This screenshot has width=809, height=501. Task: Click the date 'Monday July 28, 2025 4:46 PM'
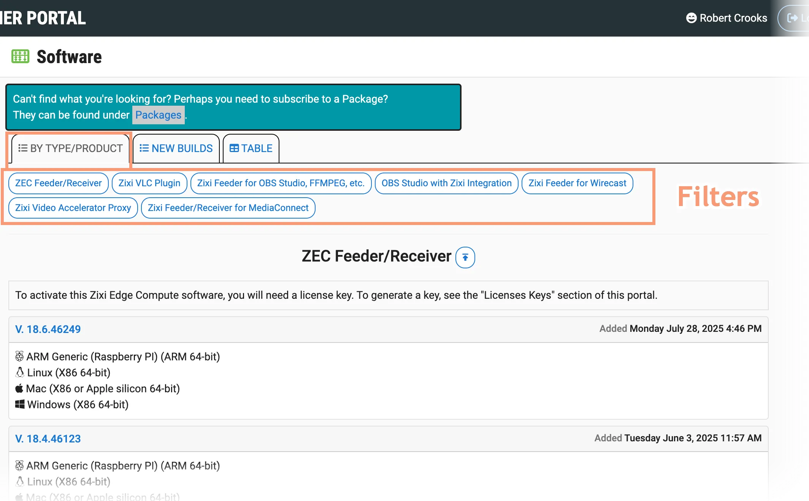pos(696,328)
